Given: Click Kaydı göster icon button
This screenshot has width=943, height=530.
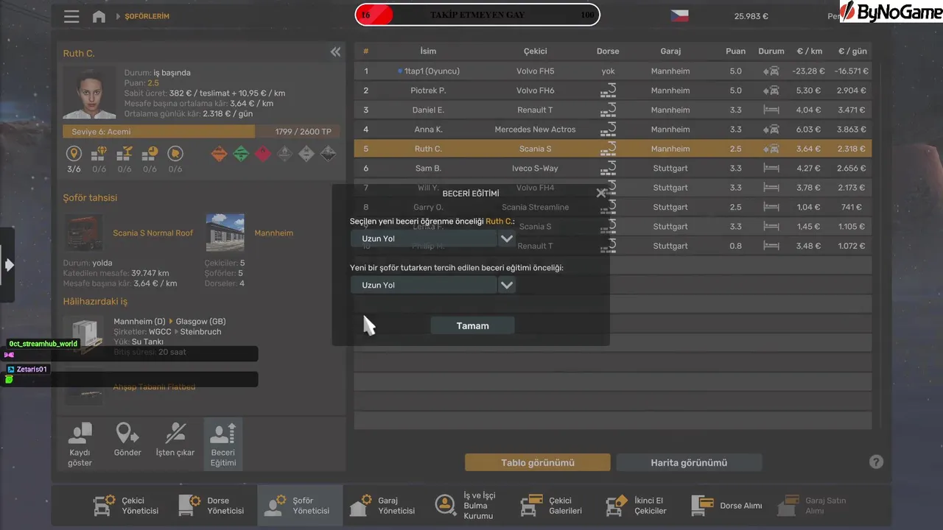Looking at the screenshot, I should coord(80,445).
